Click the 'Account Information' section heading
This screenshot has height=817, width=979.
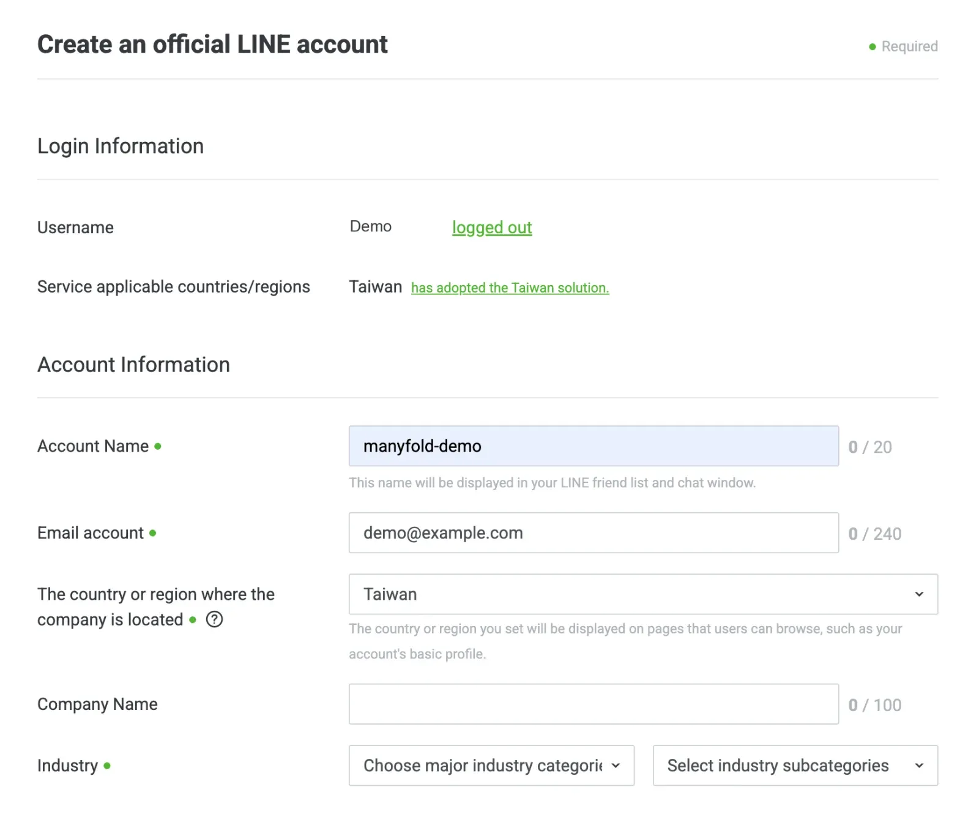(x=133, y=365)
